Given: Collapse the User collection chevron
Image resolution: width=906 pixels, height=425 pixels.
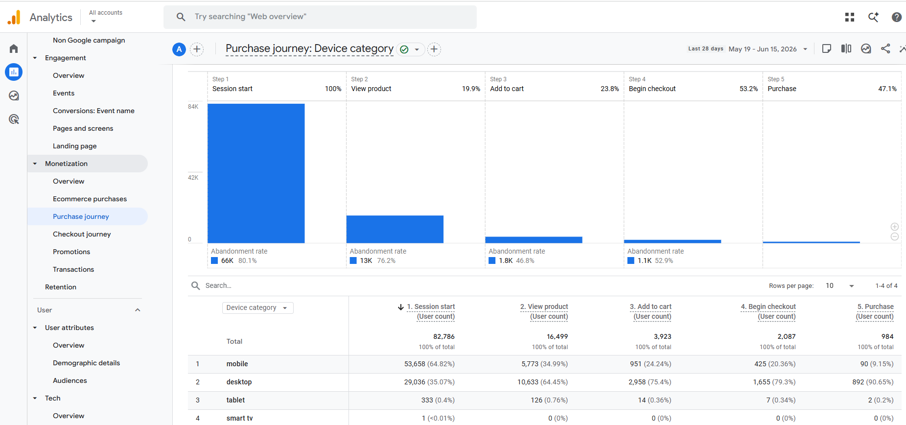Looking at the screenshot, I should 138,310.
